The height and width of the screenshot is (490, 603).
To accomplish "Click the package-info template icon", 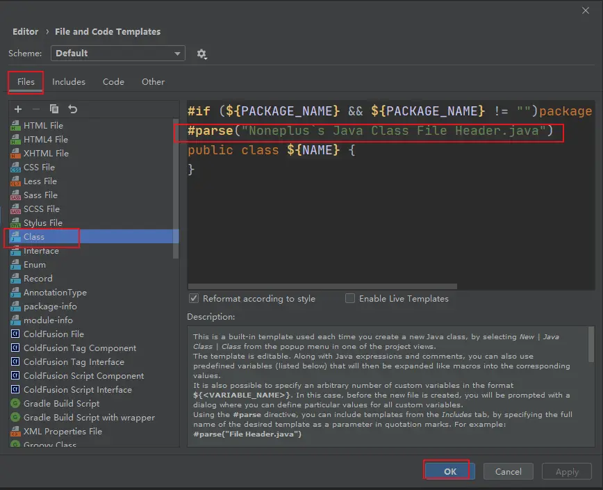I will [15, 307].
